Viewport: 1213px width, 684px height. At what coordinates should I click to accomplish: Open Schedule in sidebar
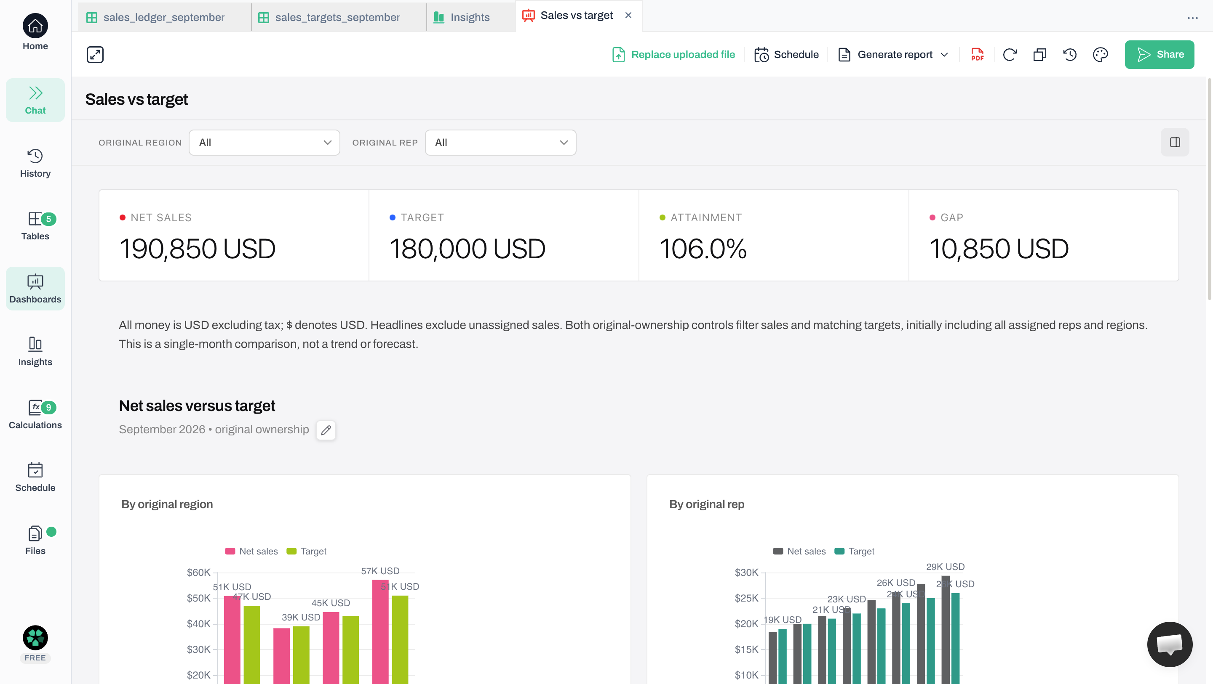coord(35,477)
